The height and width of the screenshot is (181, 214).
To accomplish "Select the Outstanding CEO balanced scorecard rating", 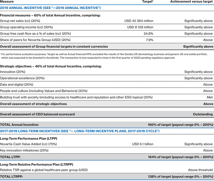I will 203,114.
